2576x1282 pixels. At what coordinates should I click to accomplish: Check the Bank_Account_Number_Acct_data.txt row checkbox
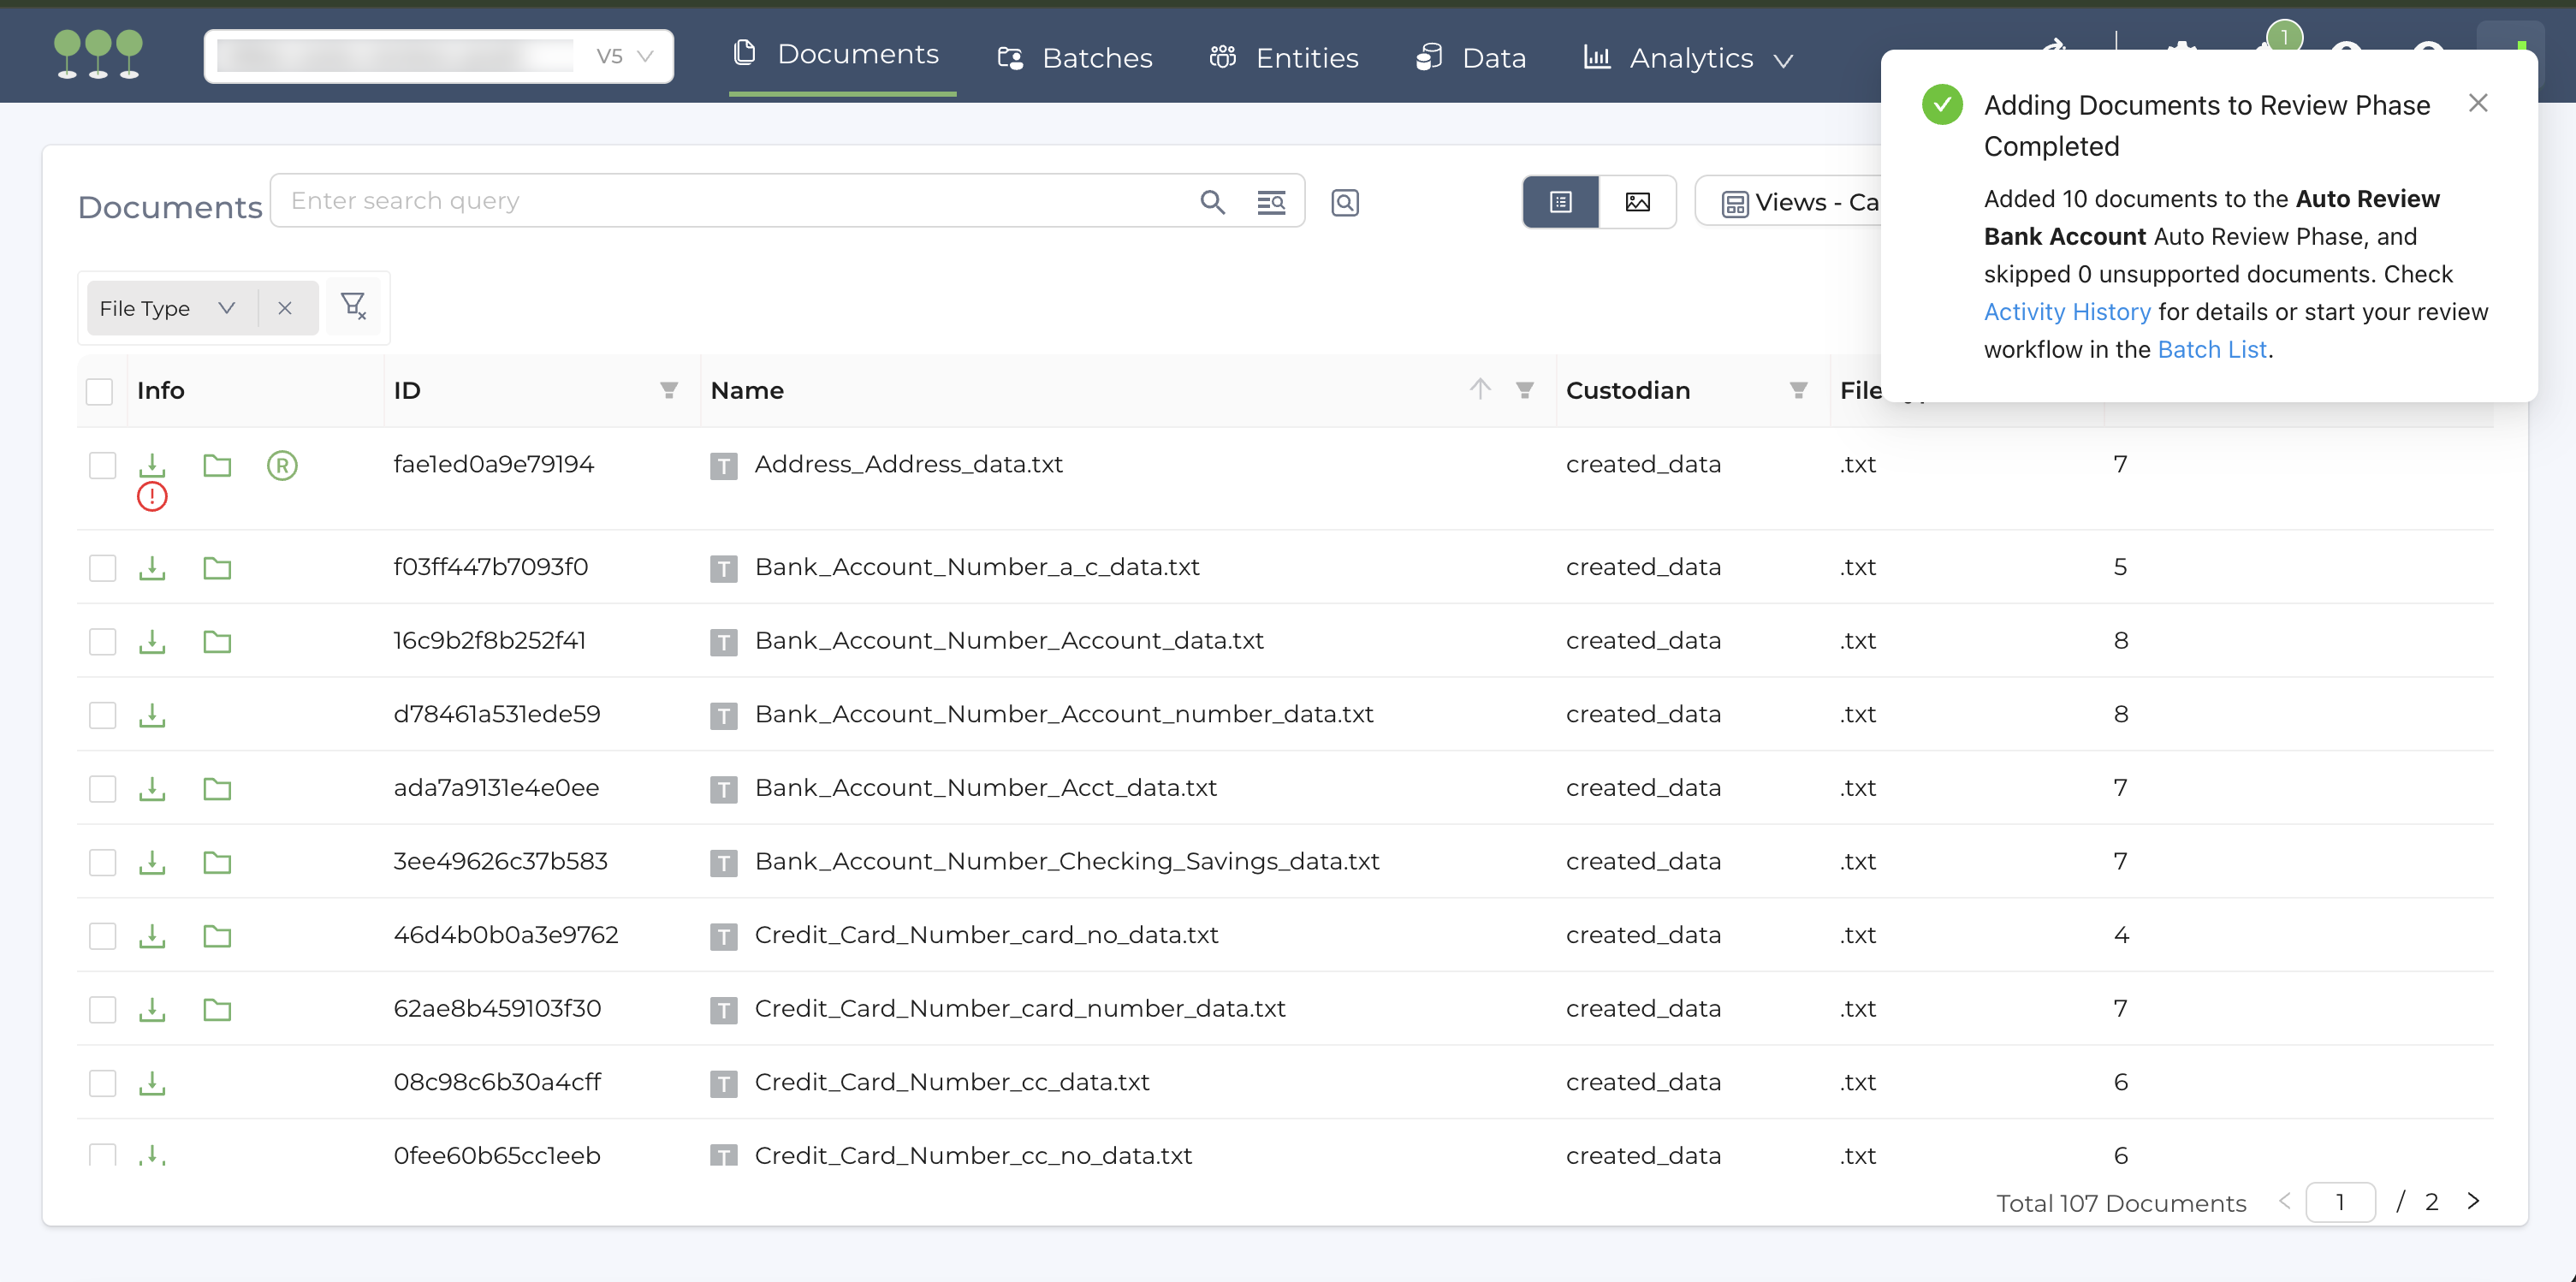[102, 789]
